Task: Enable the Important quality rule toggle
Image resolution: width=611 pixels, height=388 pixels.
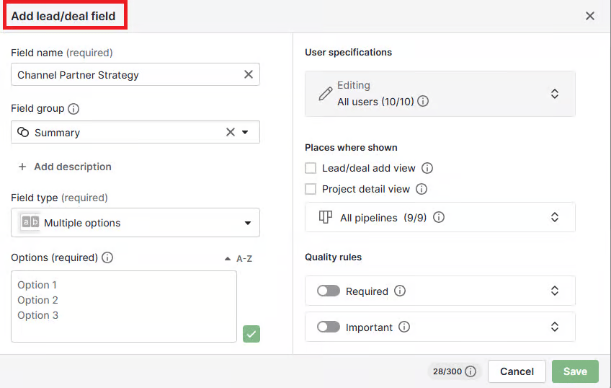Action: [328, 327]
